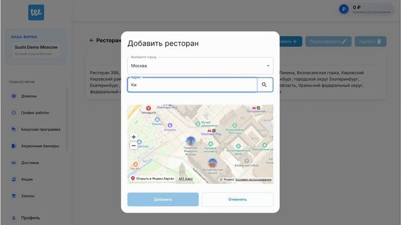Select the Музей археологии map marker

point(198,124)
